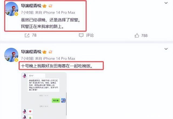Click the verified V badge on first avatar
The image size is (173, 119).
click(x=16, y=14)
